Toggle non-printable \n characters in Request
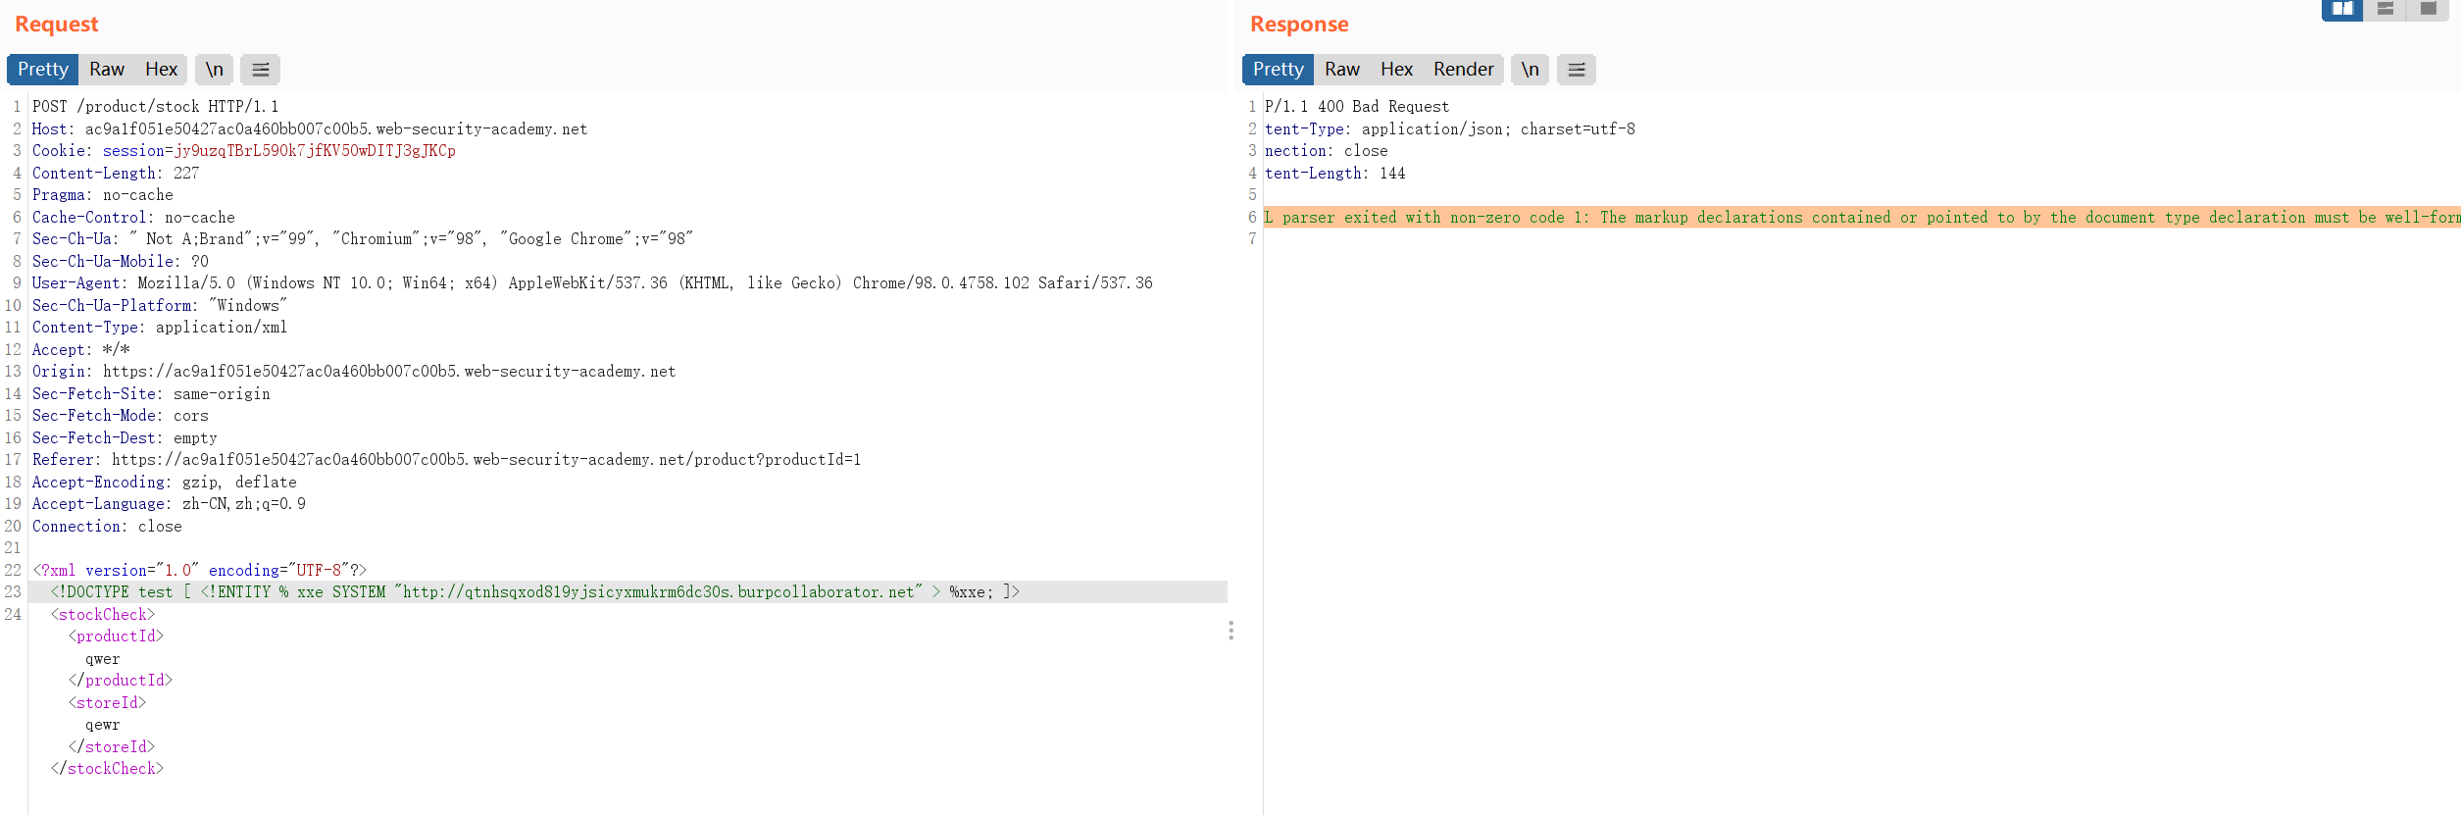2461x815 pixels. pos(214,70)
